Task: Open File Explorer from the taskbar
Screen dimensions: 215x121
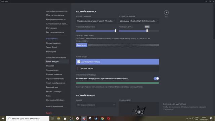Action: pos(59,118)
